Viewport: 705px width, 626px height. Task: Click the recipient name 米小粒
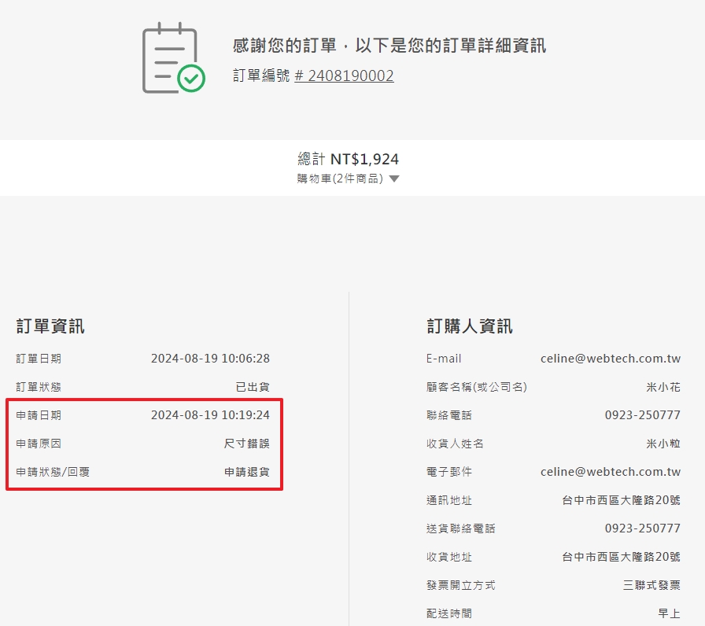[x=663, y=444]
